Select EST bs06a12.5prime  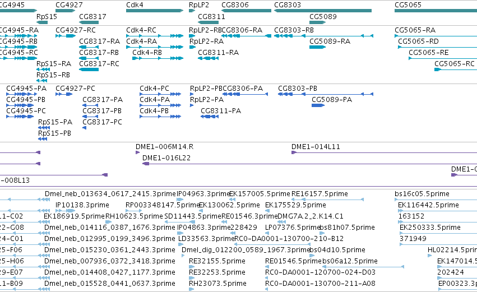coord(350,261)
